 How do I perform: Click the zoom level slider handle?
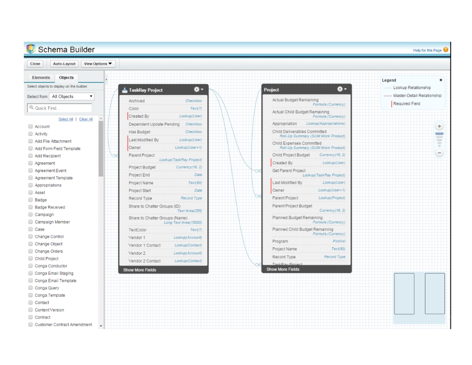coord(439,134)
